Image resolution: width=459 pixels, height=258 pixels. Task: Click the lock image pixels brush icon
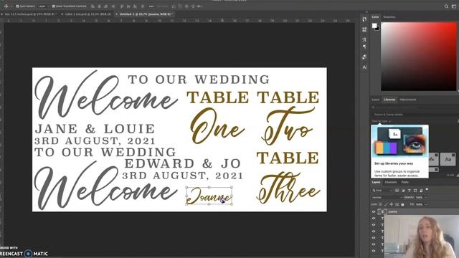(x=386, y=204)
